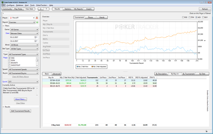Screen dimensions: 213x134
Task: Toggle My C Net Adjusted legend swatch
Action: coord(92,67)
